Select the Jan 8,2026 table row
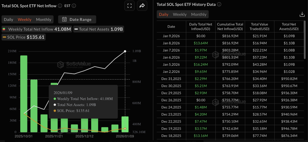The height and width of the screenshot is (142, 308). (171, 43)
